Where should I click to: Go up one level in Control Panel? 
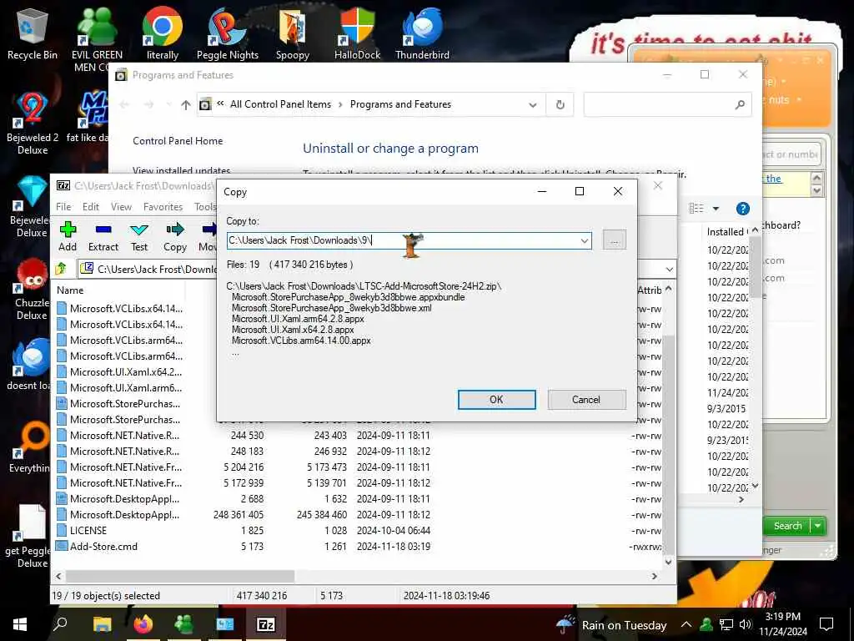[x=186, y=104]
